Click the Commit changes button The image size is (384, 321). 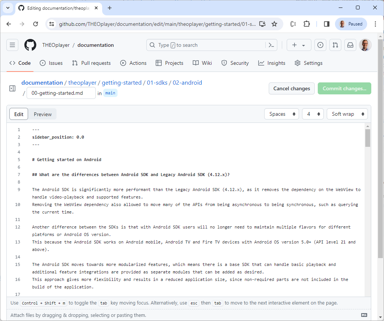pyautogui.click(x=344, y=88)
